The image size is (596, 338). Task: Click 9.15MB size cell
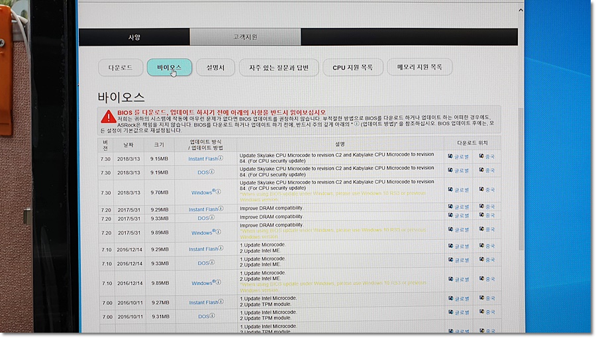click(x=159, y=159)
